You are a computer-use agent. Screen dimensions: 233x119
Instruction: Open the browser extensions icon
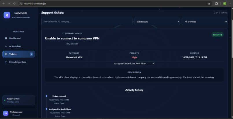pyautogui.click(x=217, y=3)
